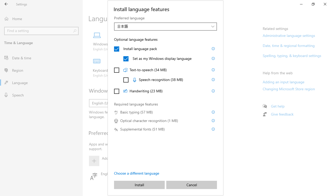331x196 pixels.
Task: Click the Supplemental fonts icon
Action: coord(116,129)
